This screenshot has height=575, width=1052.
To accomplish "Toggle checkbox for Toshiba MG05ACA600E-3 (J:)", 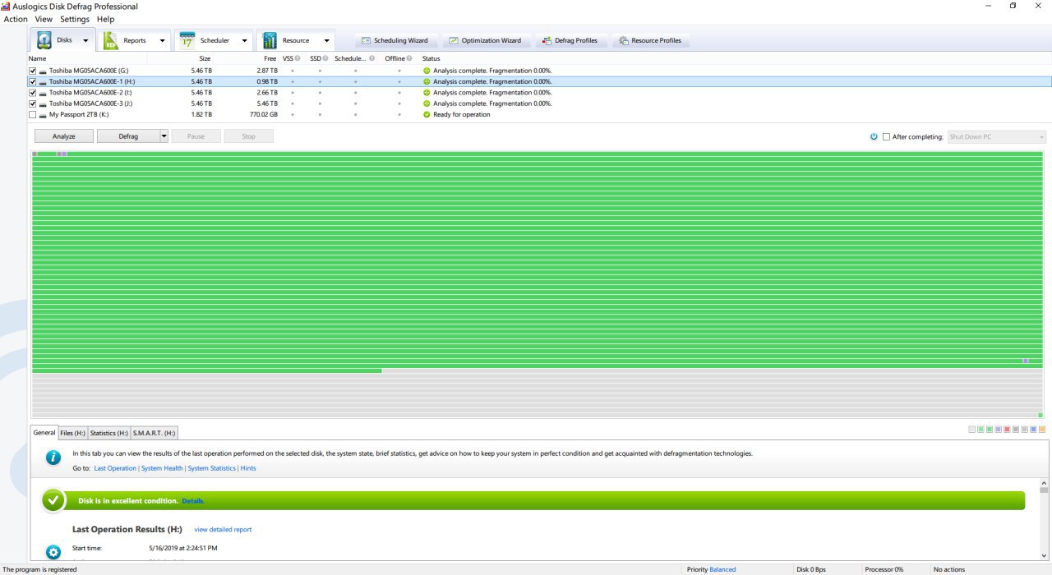I will 33,103.
